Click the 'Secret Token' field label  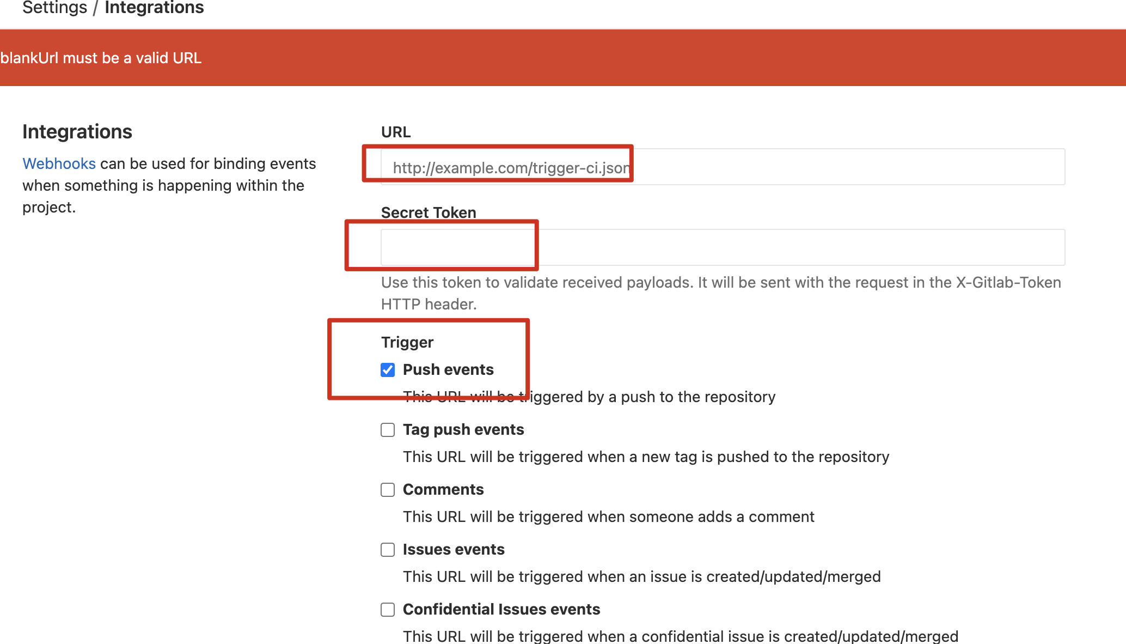click(429, 212)
